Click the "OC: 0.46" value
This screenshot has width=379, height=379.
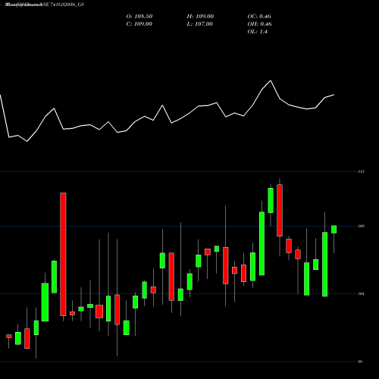259,17
